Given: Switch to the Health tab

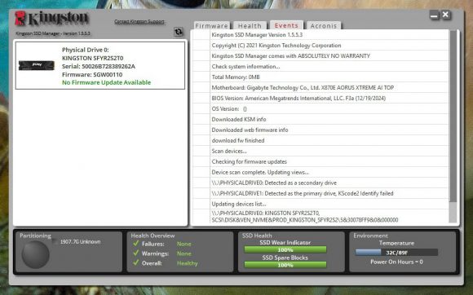Looking at the screenshot, I should 250,25.
